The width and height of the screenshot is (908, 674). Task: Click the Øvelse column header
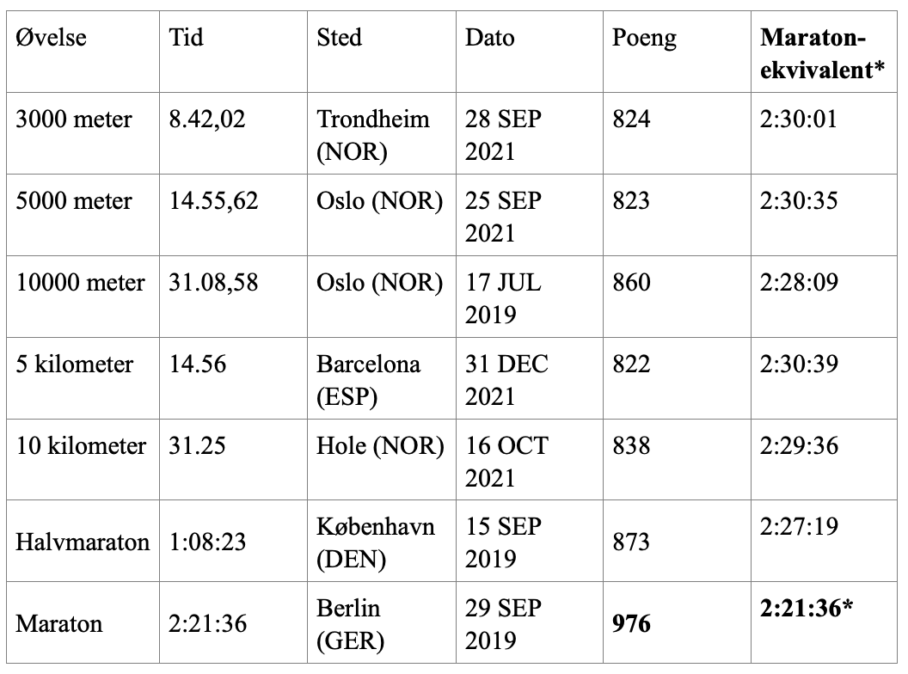coord(52,39)
